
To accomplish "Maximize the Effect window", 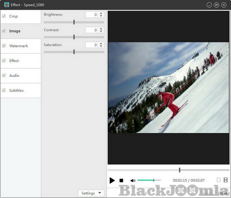I will tap(216, 5).
